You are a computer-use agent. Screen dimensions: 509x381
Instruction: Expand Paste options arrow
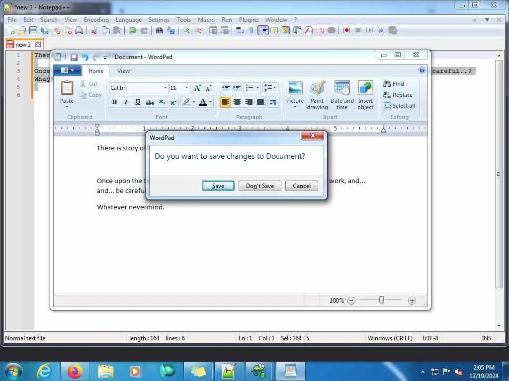pyautogui.click(x=67, y=107)
